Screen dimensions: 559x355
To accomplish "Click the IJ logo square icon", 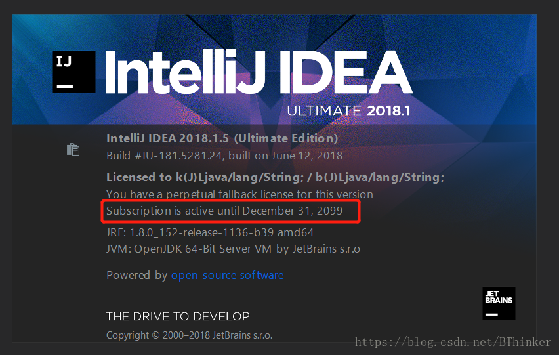I will (x=74, y=72).
